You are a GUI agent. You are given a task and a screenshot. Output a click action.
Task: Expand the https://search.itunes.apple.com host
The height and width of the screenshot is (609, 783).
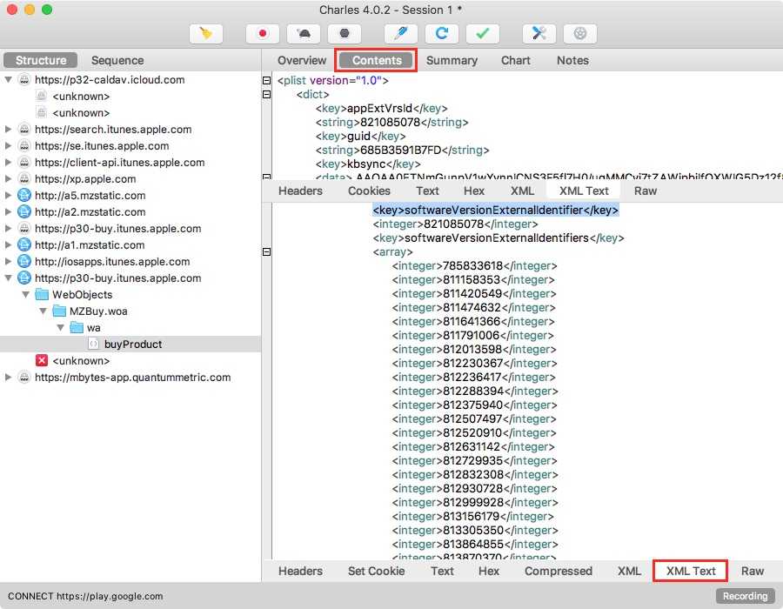point(9,130)
